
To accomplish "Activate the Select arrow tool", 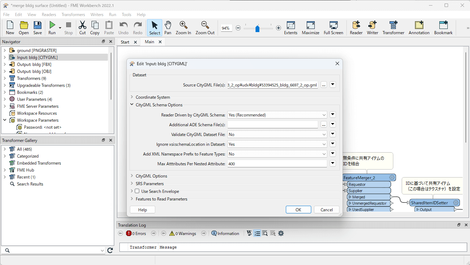I will pos(155,25).
